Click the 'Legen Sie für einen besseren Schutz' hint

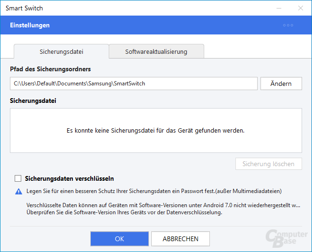[x=154, y=191]
